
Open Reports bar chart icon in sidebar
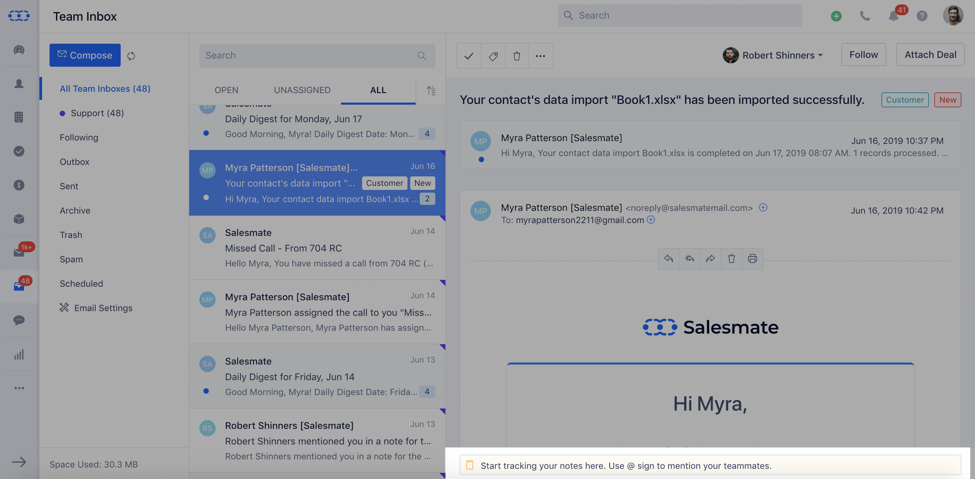(x=19, y=354)
